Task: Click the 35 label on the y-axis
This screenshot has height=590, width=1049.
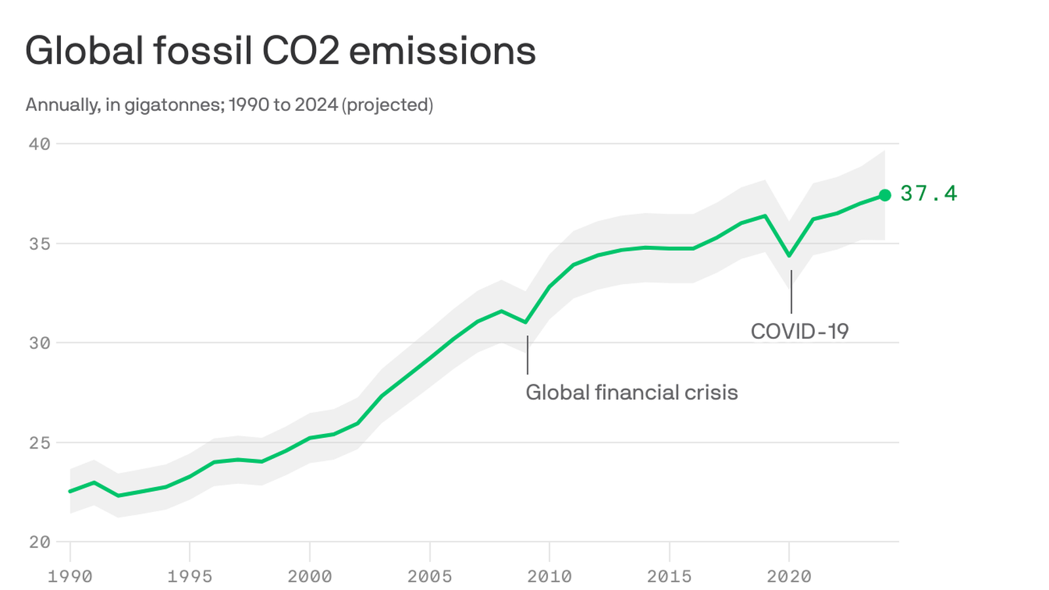Action: pos(40,244)
